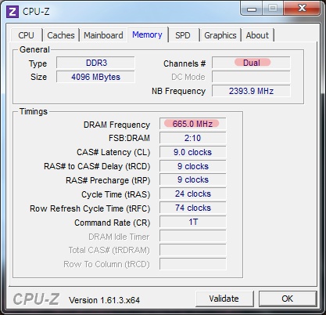Image resolution: width=326 pixels, height=315 pixels.
Task: Click the CAS# Latency 9.0 clocks field
Action: [x=192, y=152]
